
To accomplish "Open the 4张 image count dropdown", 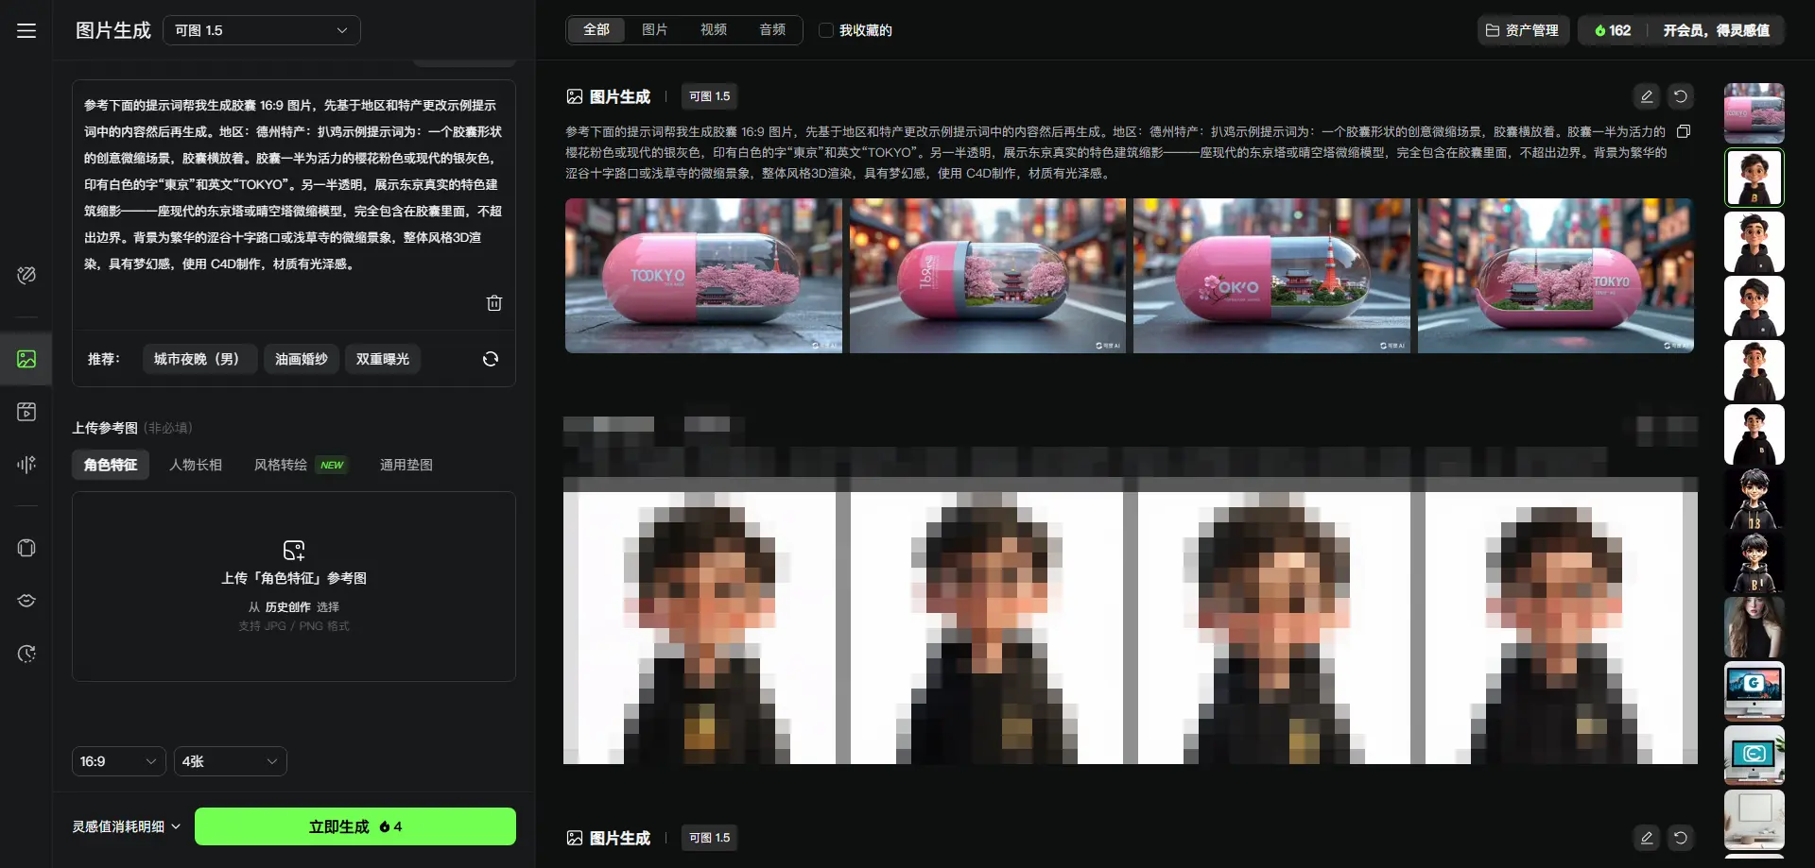I will 231,761.
